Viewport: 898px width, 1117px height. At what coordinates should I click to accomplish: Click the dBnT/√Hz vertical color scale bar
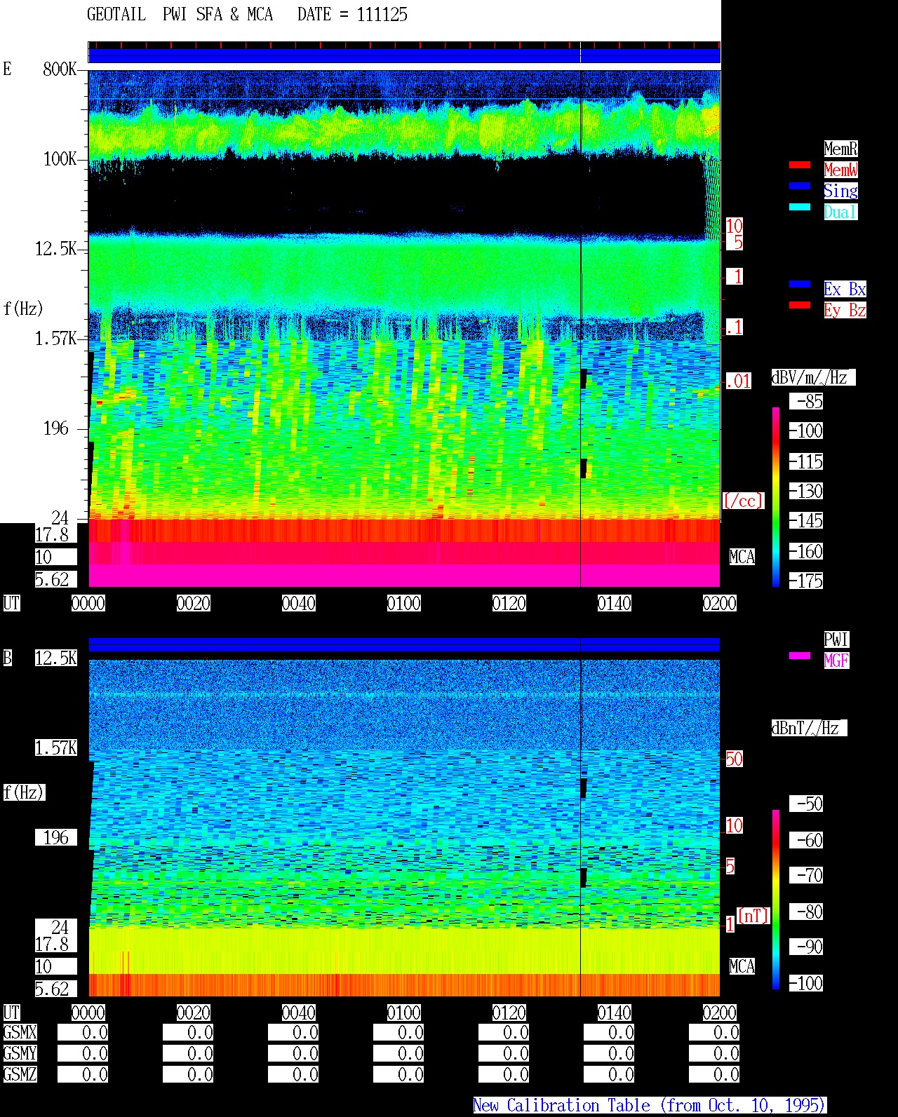776,900
